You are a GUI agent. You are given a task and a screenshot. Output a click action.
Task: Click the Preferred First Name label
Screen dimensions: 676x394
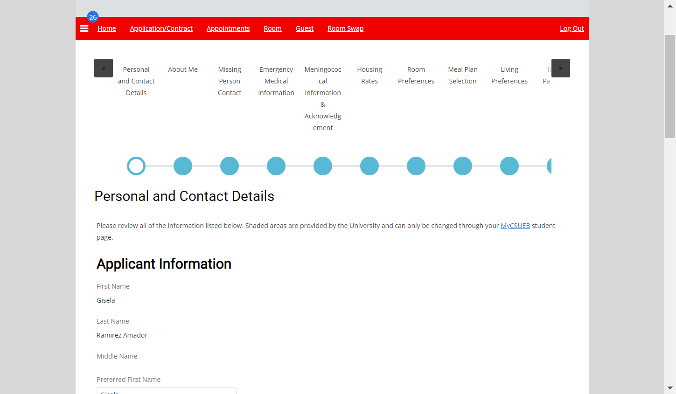coord(128,380)
